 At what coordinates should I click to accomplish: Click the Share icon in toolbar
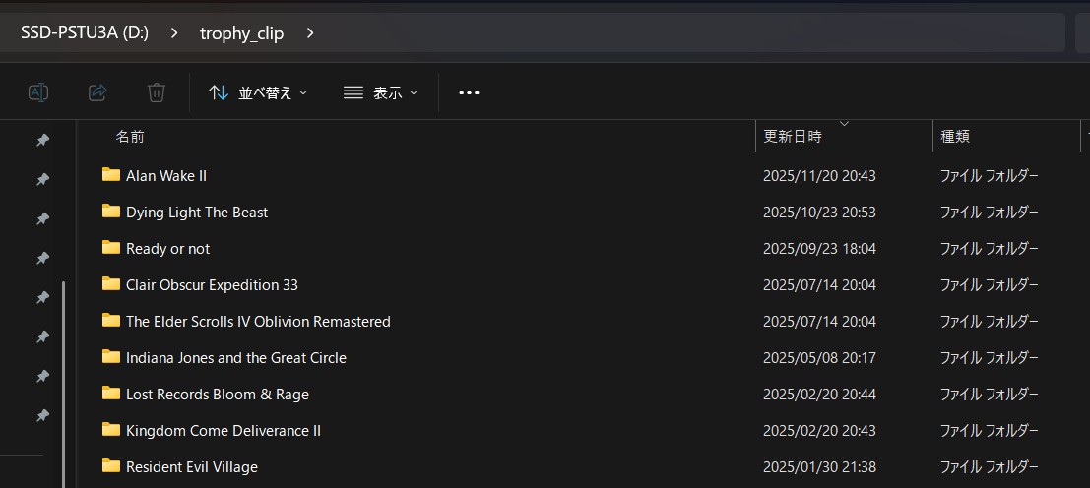click(x=97, y=92)
